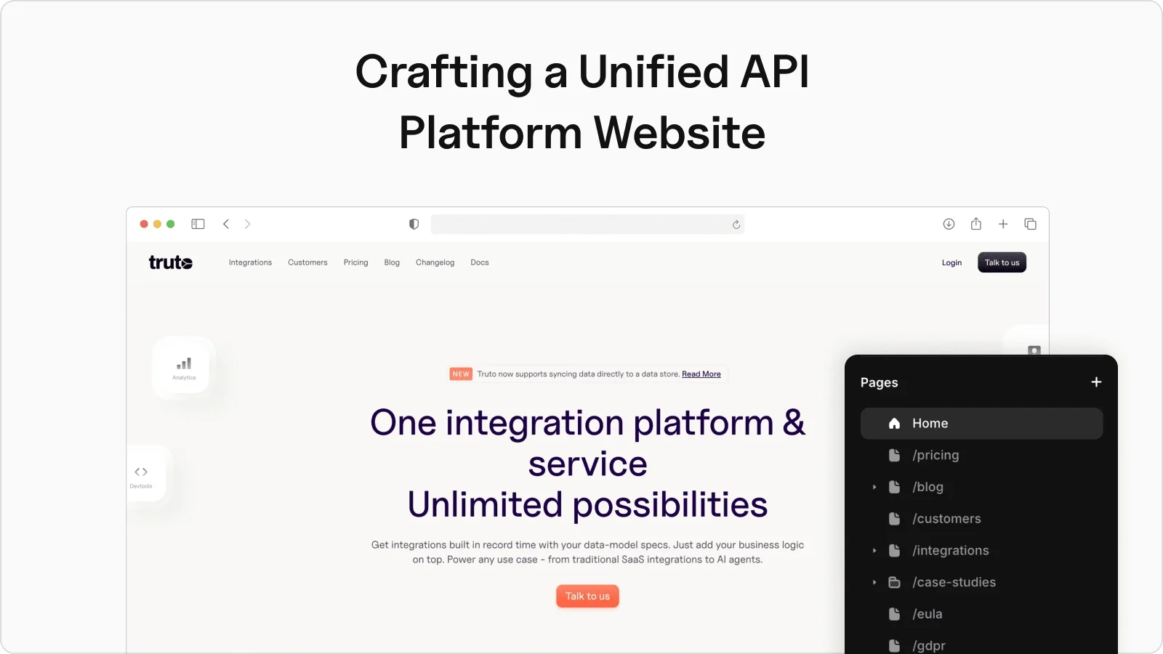Viewport: 1163px width, 654px height.
Task: Click the Pages panel heading
Action: pos(879,382)
